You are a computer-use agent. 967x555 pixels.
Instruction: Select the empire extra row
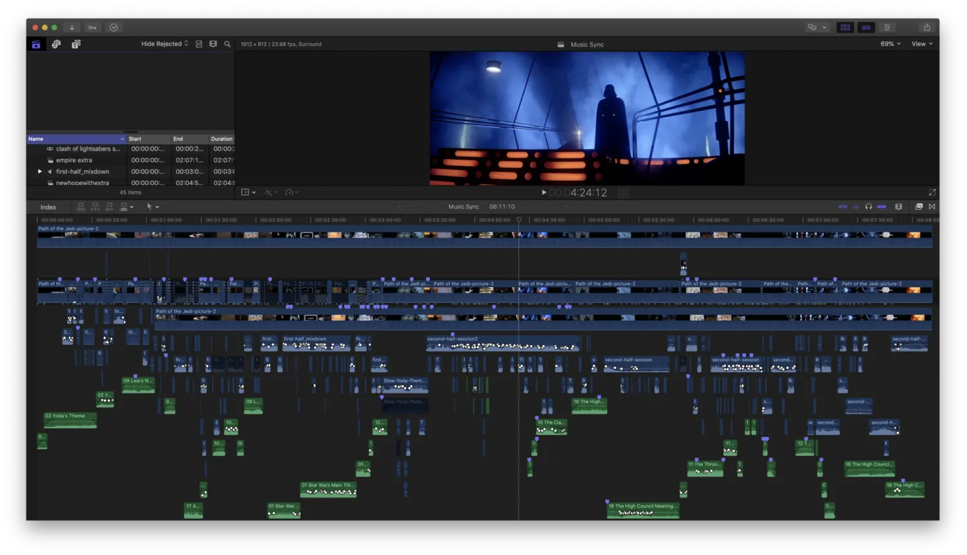pyautogui.click(x=130, y=160)
